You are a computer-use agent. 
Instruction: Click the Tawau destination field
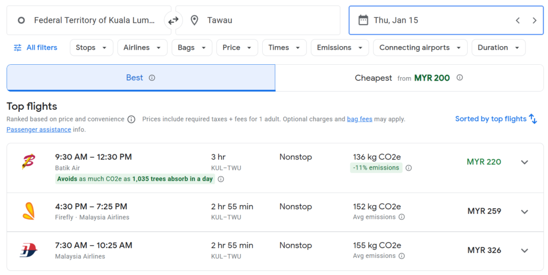(x=258, y=20)
